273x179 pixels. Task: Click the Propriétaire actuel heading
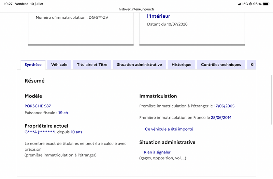46,126
